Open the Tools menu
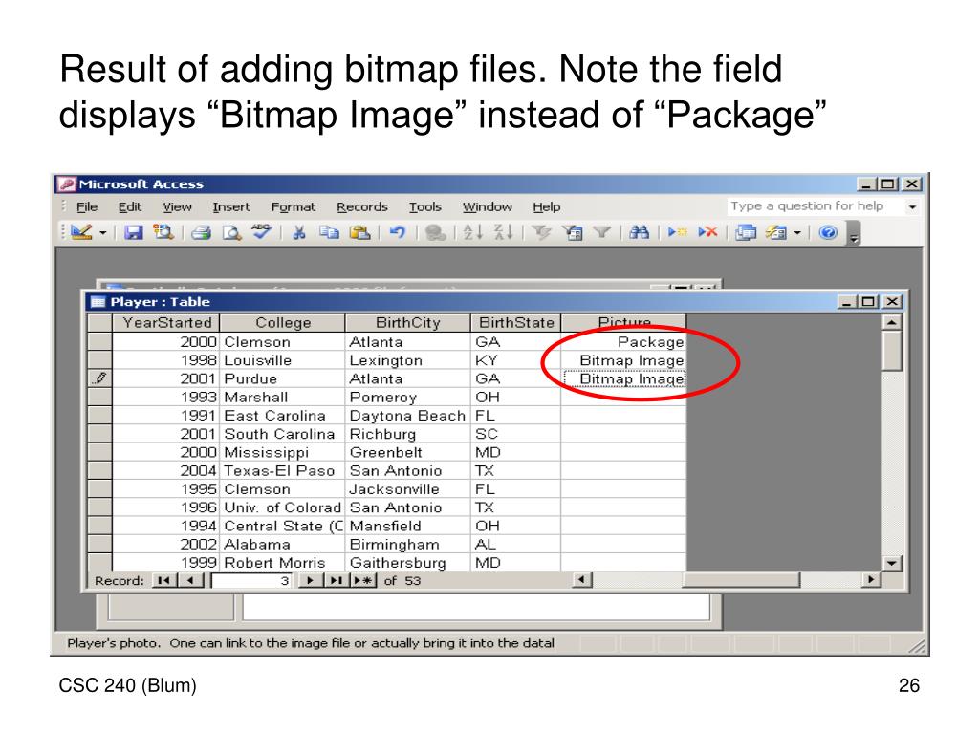Image resolution: width=979 pixels, height=734 pixels. (425, 206)
